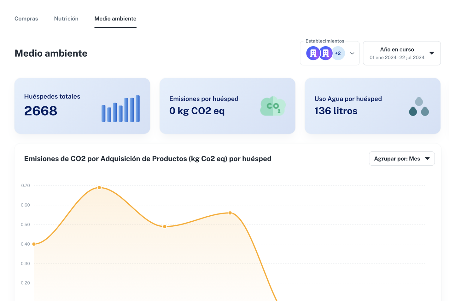The image size is (449, 301).
Task: Click the Uso Agua por huésped label
Action: [x=348, y=99]
